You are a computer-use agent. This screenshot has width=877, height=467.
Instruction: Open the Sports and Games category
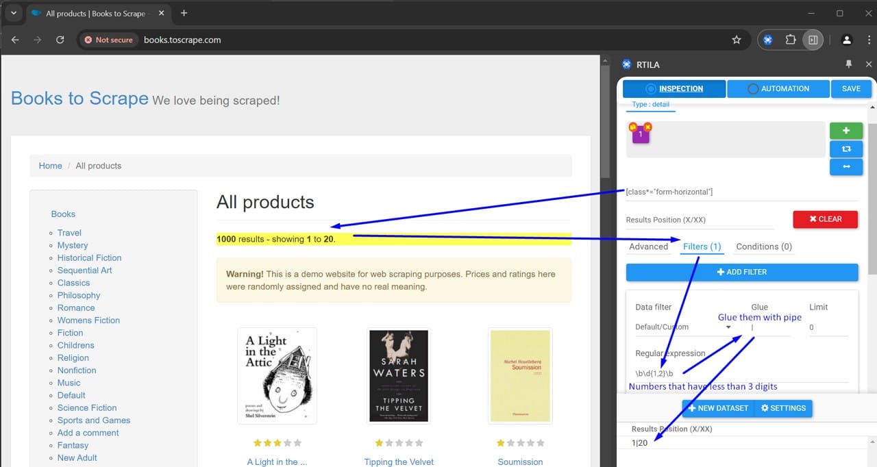click(x=94, y=420)
